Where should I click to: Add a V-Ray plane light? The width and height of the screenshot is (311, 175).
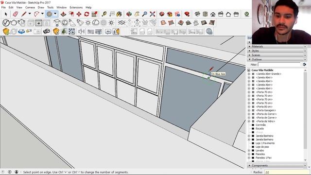pyautogui.click(x=57, y=23)
